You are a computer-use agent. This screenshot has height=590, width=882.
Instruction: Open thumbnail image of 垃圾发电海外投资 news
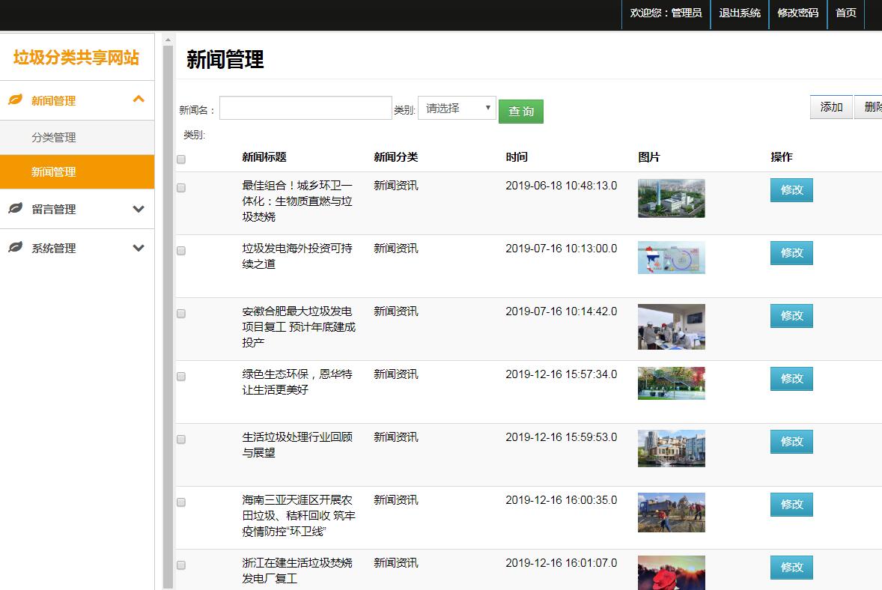671,258
